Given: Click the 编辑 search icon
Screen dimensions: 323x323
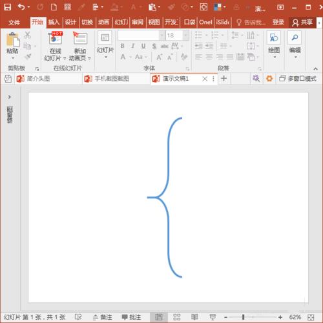Looking at the screenshot, I should (295, 37).
